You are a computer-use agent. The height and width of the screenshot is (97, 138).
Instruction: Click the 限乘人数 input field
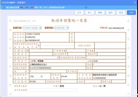pyautogui.click(x=119, y=82)
